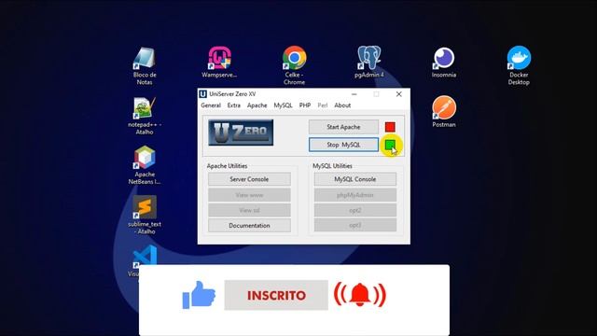Click the MySQL Utilities group label

332,166
